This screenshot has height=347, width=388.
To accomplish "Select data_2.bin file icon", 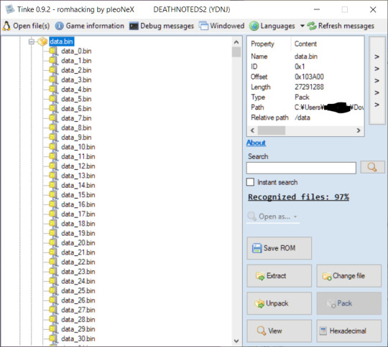I will (53, 70).
